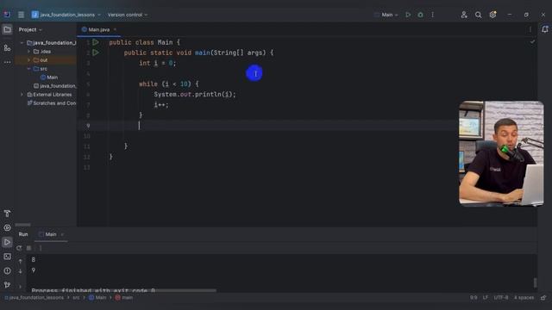Screen dimensions: 552x310
Task: Rerun Main from Run toolbar
Action: click(x=19, y=248)
